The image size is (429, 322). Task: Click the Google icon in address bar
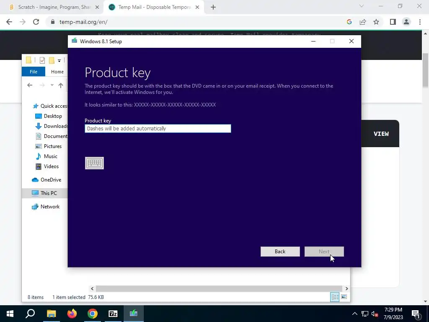click(349, 22)
